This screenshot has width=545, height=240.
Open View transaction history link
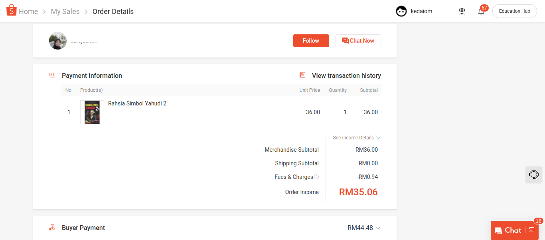click(346, 75)
